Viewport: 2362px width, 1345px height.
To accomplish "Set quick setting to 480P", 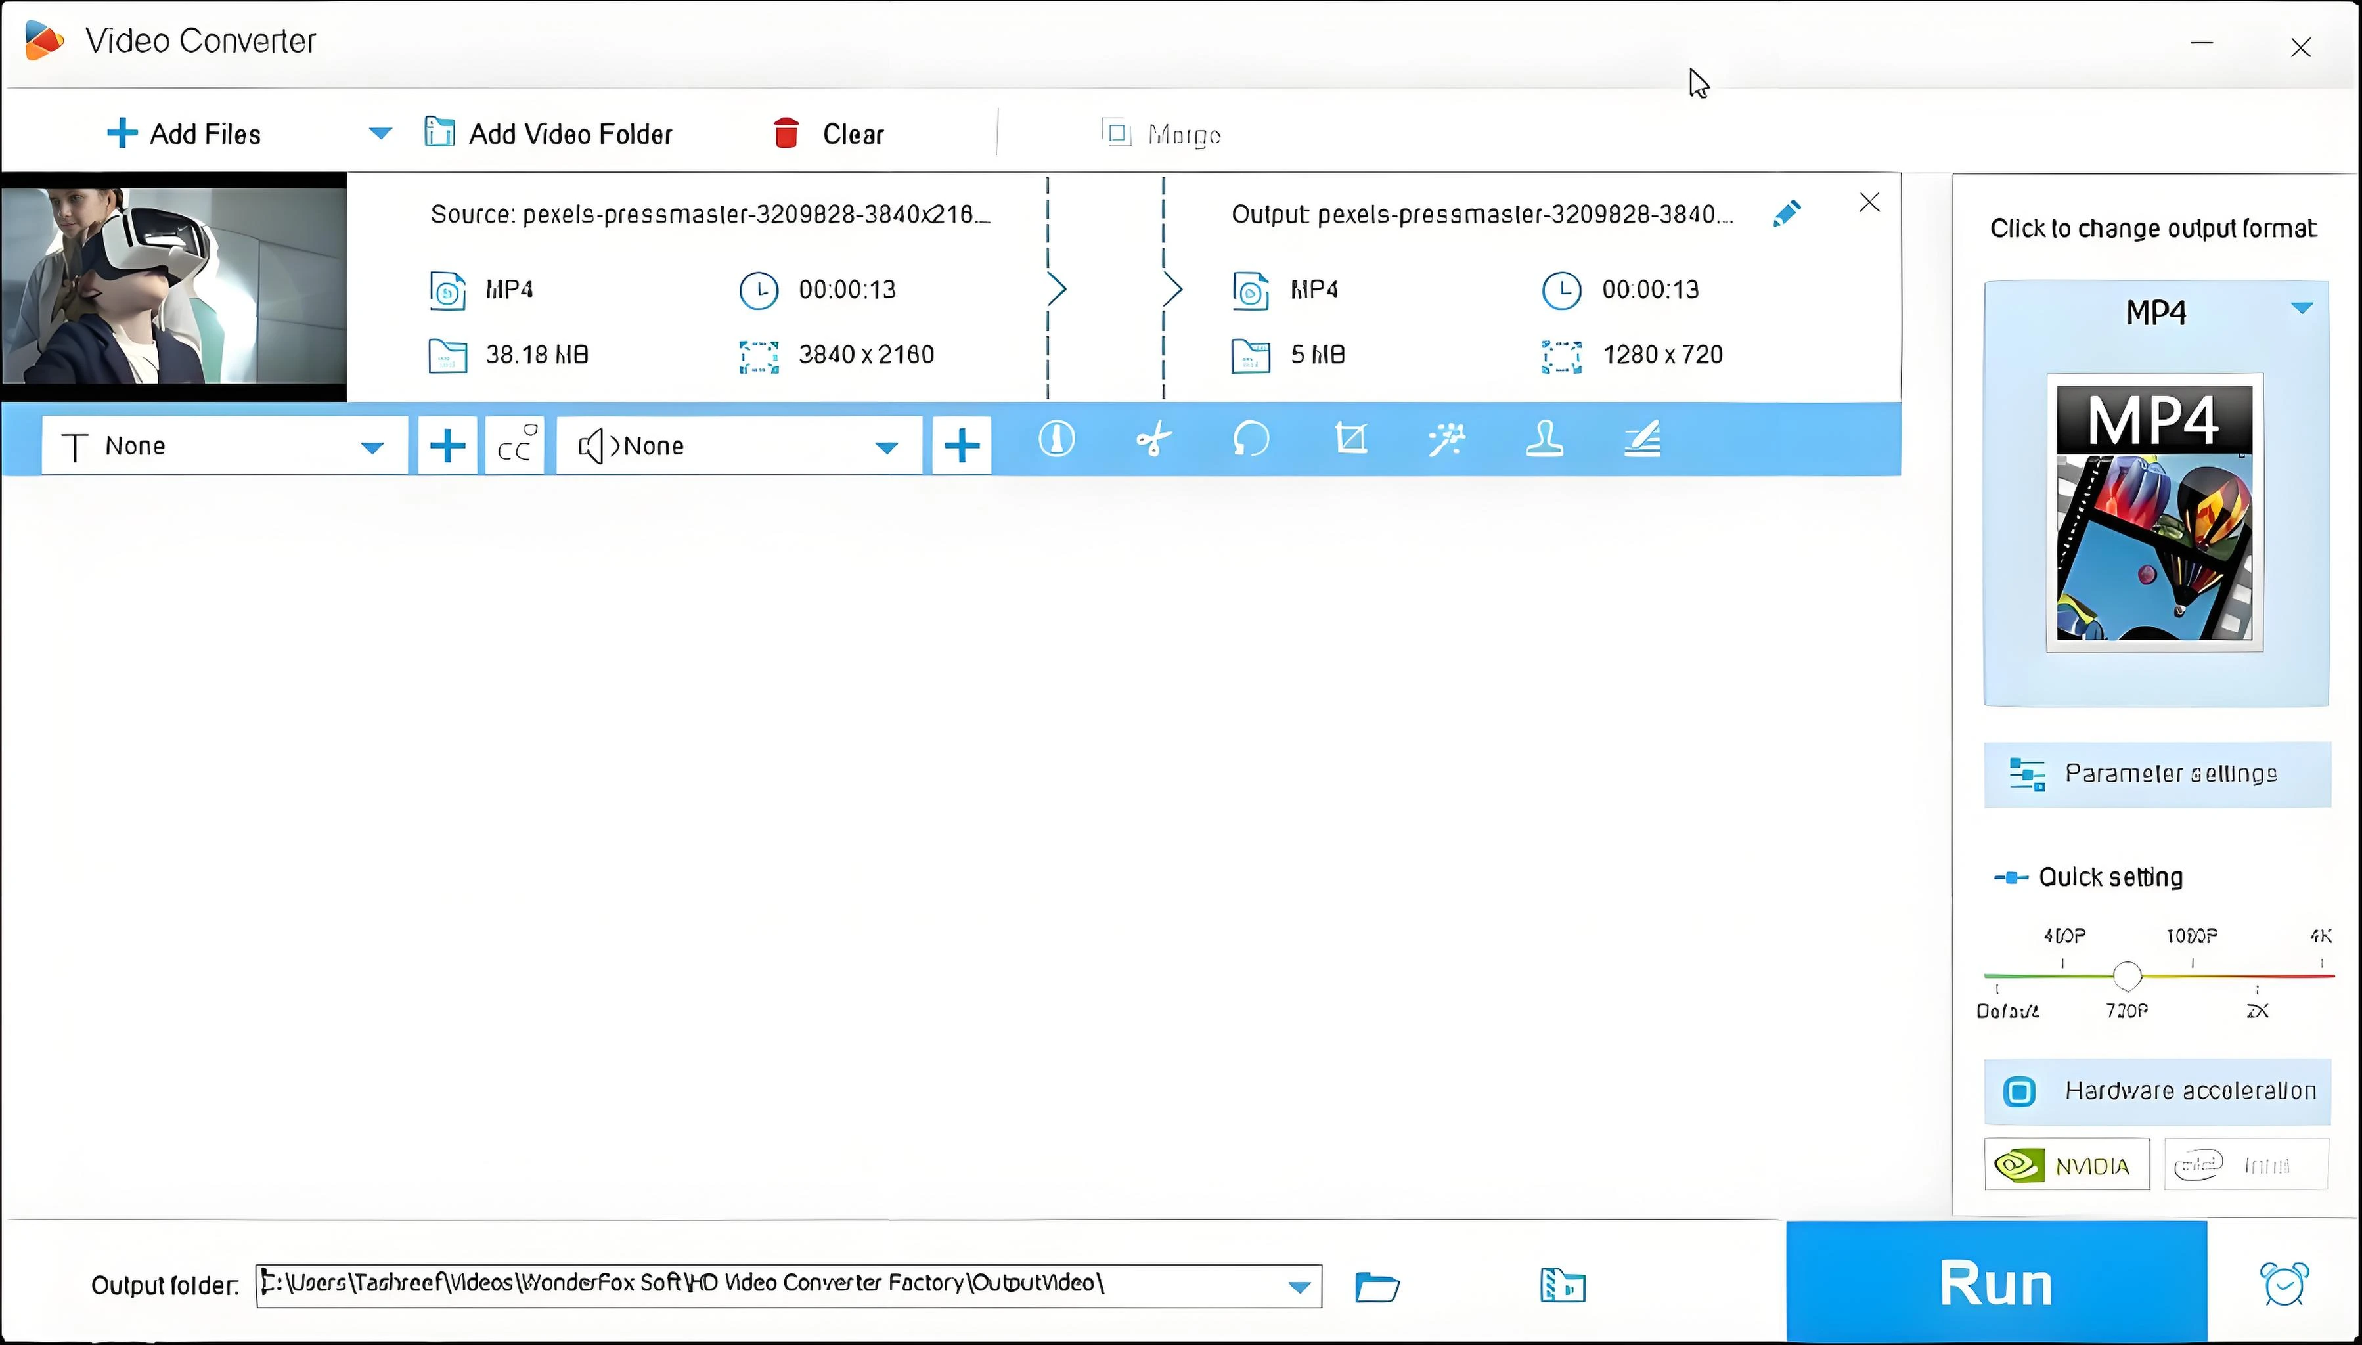I will point(2064,937).
